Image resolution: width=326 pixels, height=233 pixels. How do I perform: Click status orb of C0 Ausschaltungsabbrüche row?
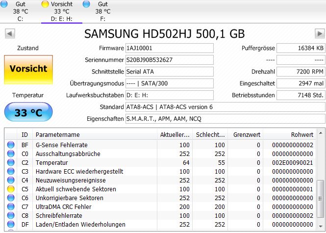[11, 154]
